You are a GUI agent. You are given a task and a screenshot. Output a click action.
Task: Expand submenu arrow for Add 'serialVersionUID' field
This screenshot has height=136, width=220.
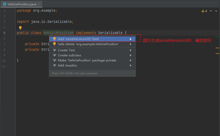(x=131, y=39)
